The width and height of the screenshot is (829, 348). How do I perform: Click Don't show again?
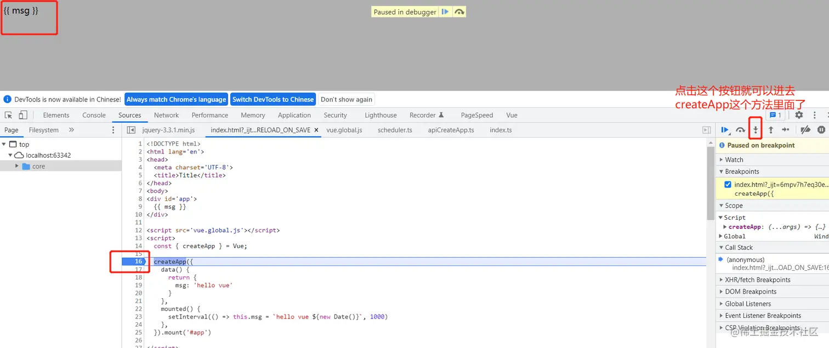[x=347, y=99]
